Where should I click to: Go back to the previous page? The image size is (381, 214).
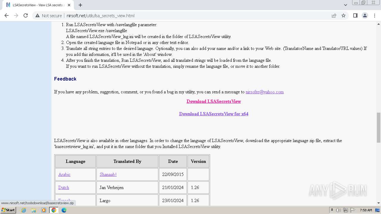coord(7,16)
